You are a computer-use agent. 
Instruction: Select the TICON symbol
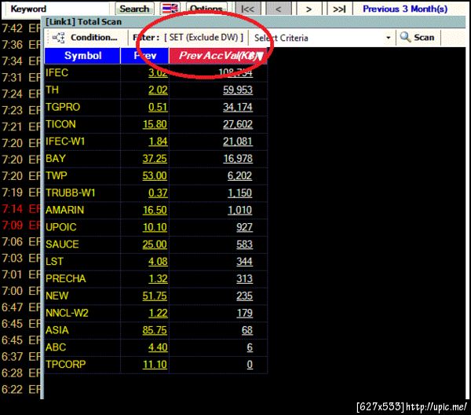click(x=60, y=124)
